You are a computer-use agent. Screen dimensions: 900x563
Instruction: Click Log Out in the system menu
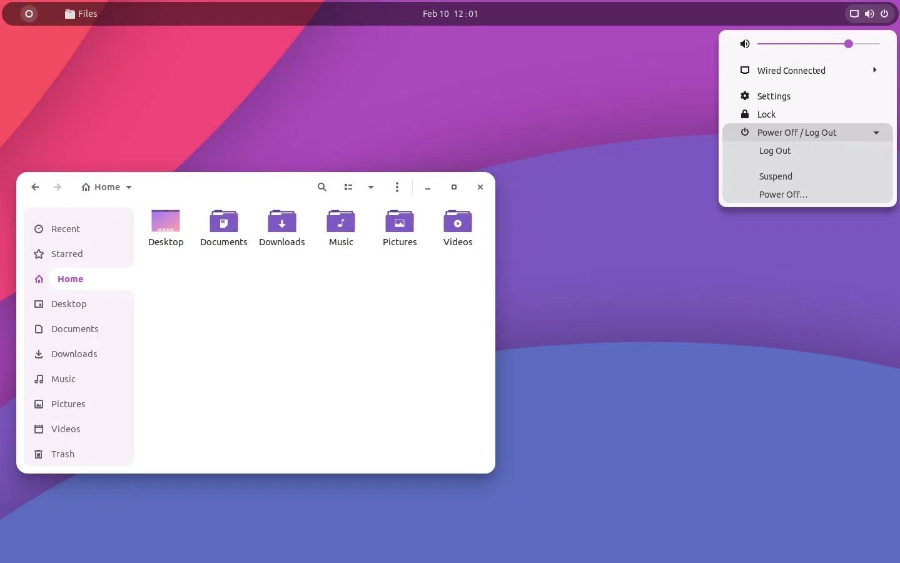775,151
